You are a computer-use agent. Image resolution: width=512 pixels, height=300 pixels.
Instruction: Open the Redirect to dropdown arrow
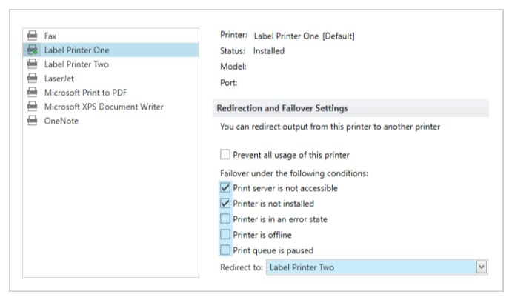[x=482, y=267]
